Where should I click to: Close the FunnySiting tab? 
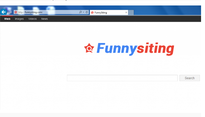coord(126,12)
